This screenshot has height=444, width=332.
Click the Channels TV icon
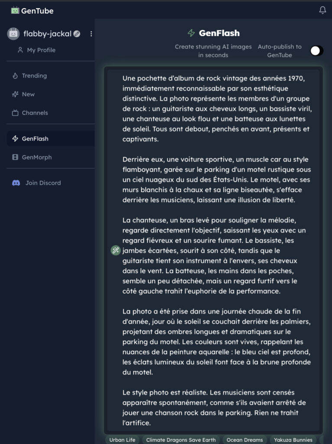[x=15, y=113]
